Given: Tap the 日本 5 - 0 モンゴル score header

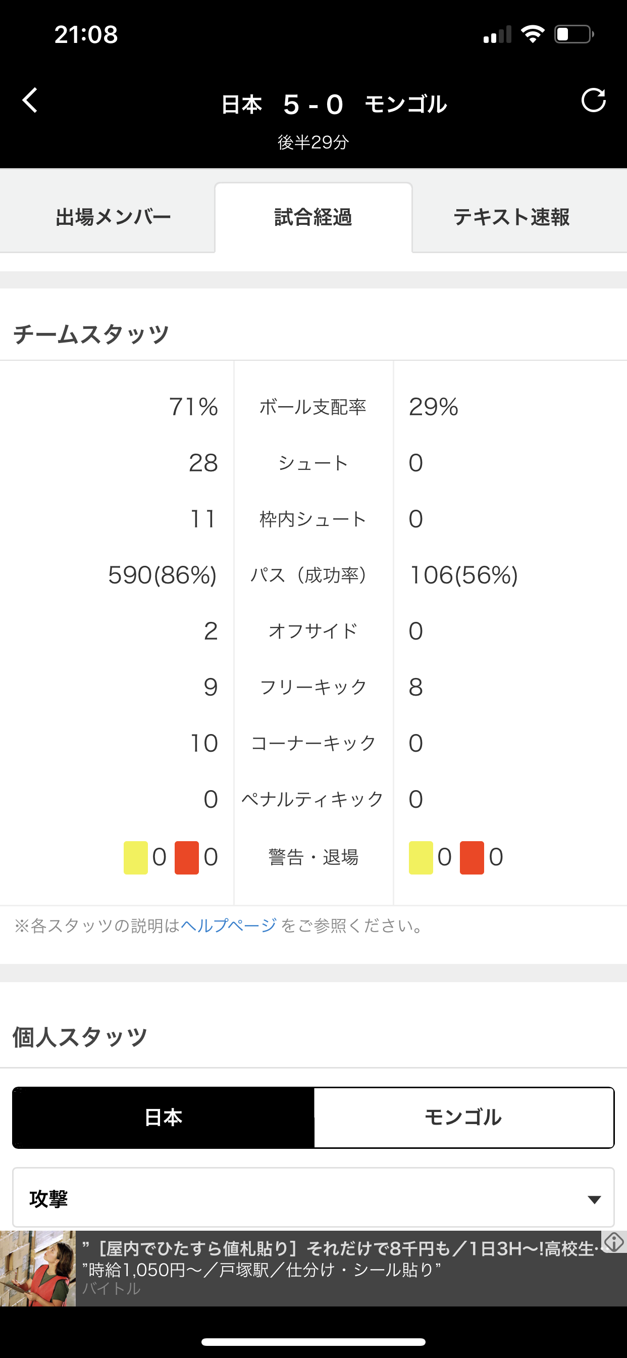Looking at the screenshot, I should [334, 105].
